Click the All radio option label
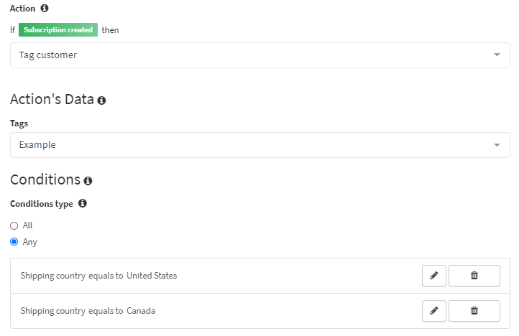 click(27, 225)
